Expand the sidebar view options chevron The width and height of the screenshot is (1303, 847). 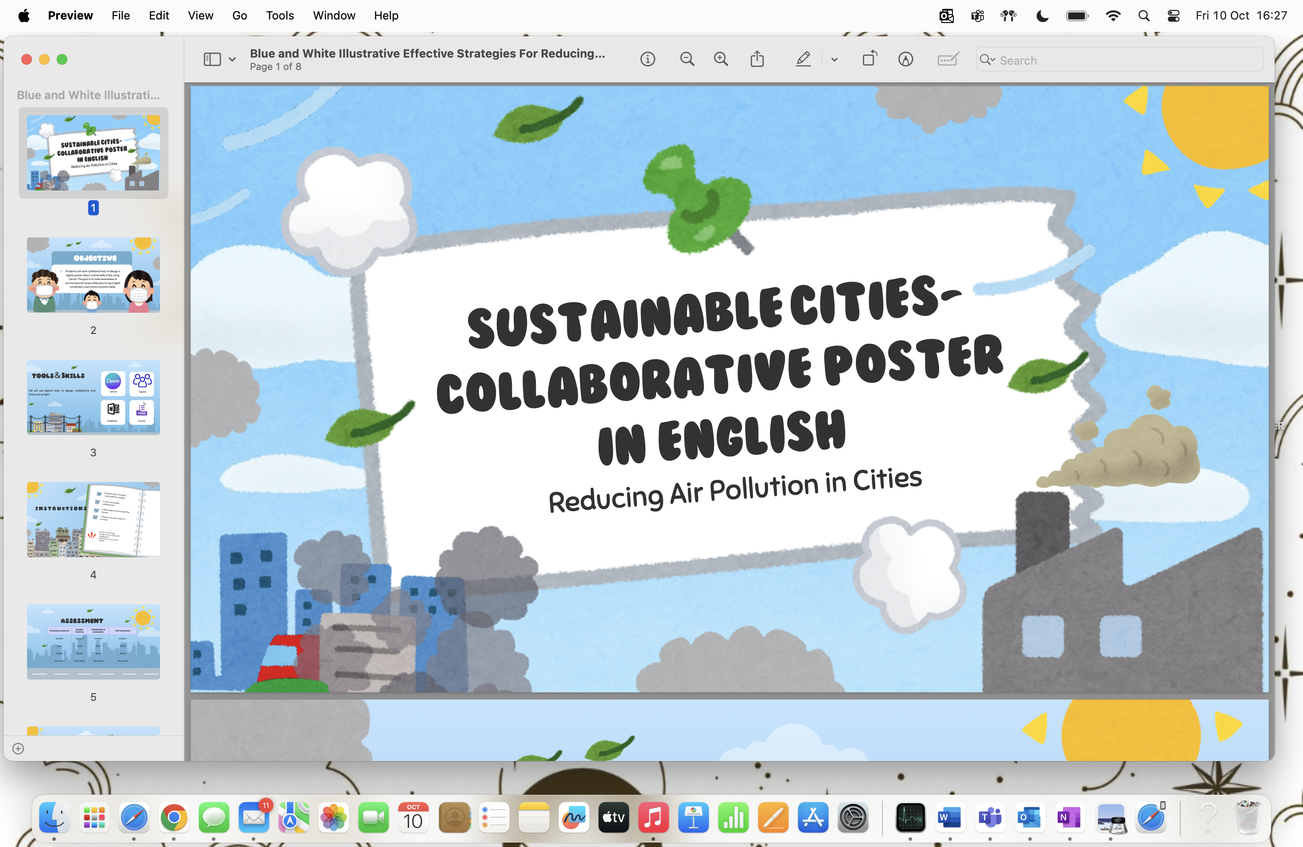coord(232,60)
